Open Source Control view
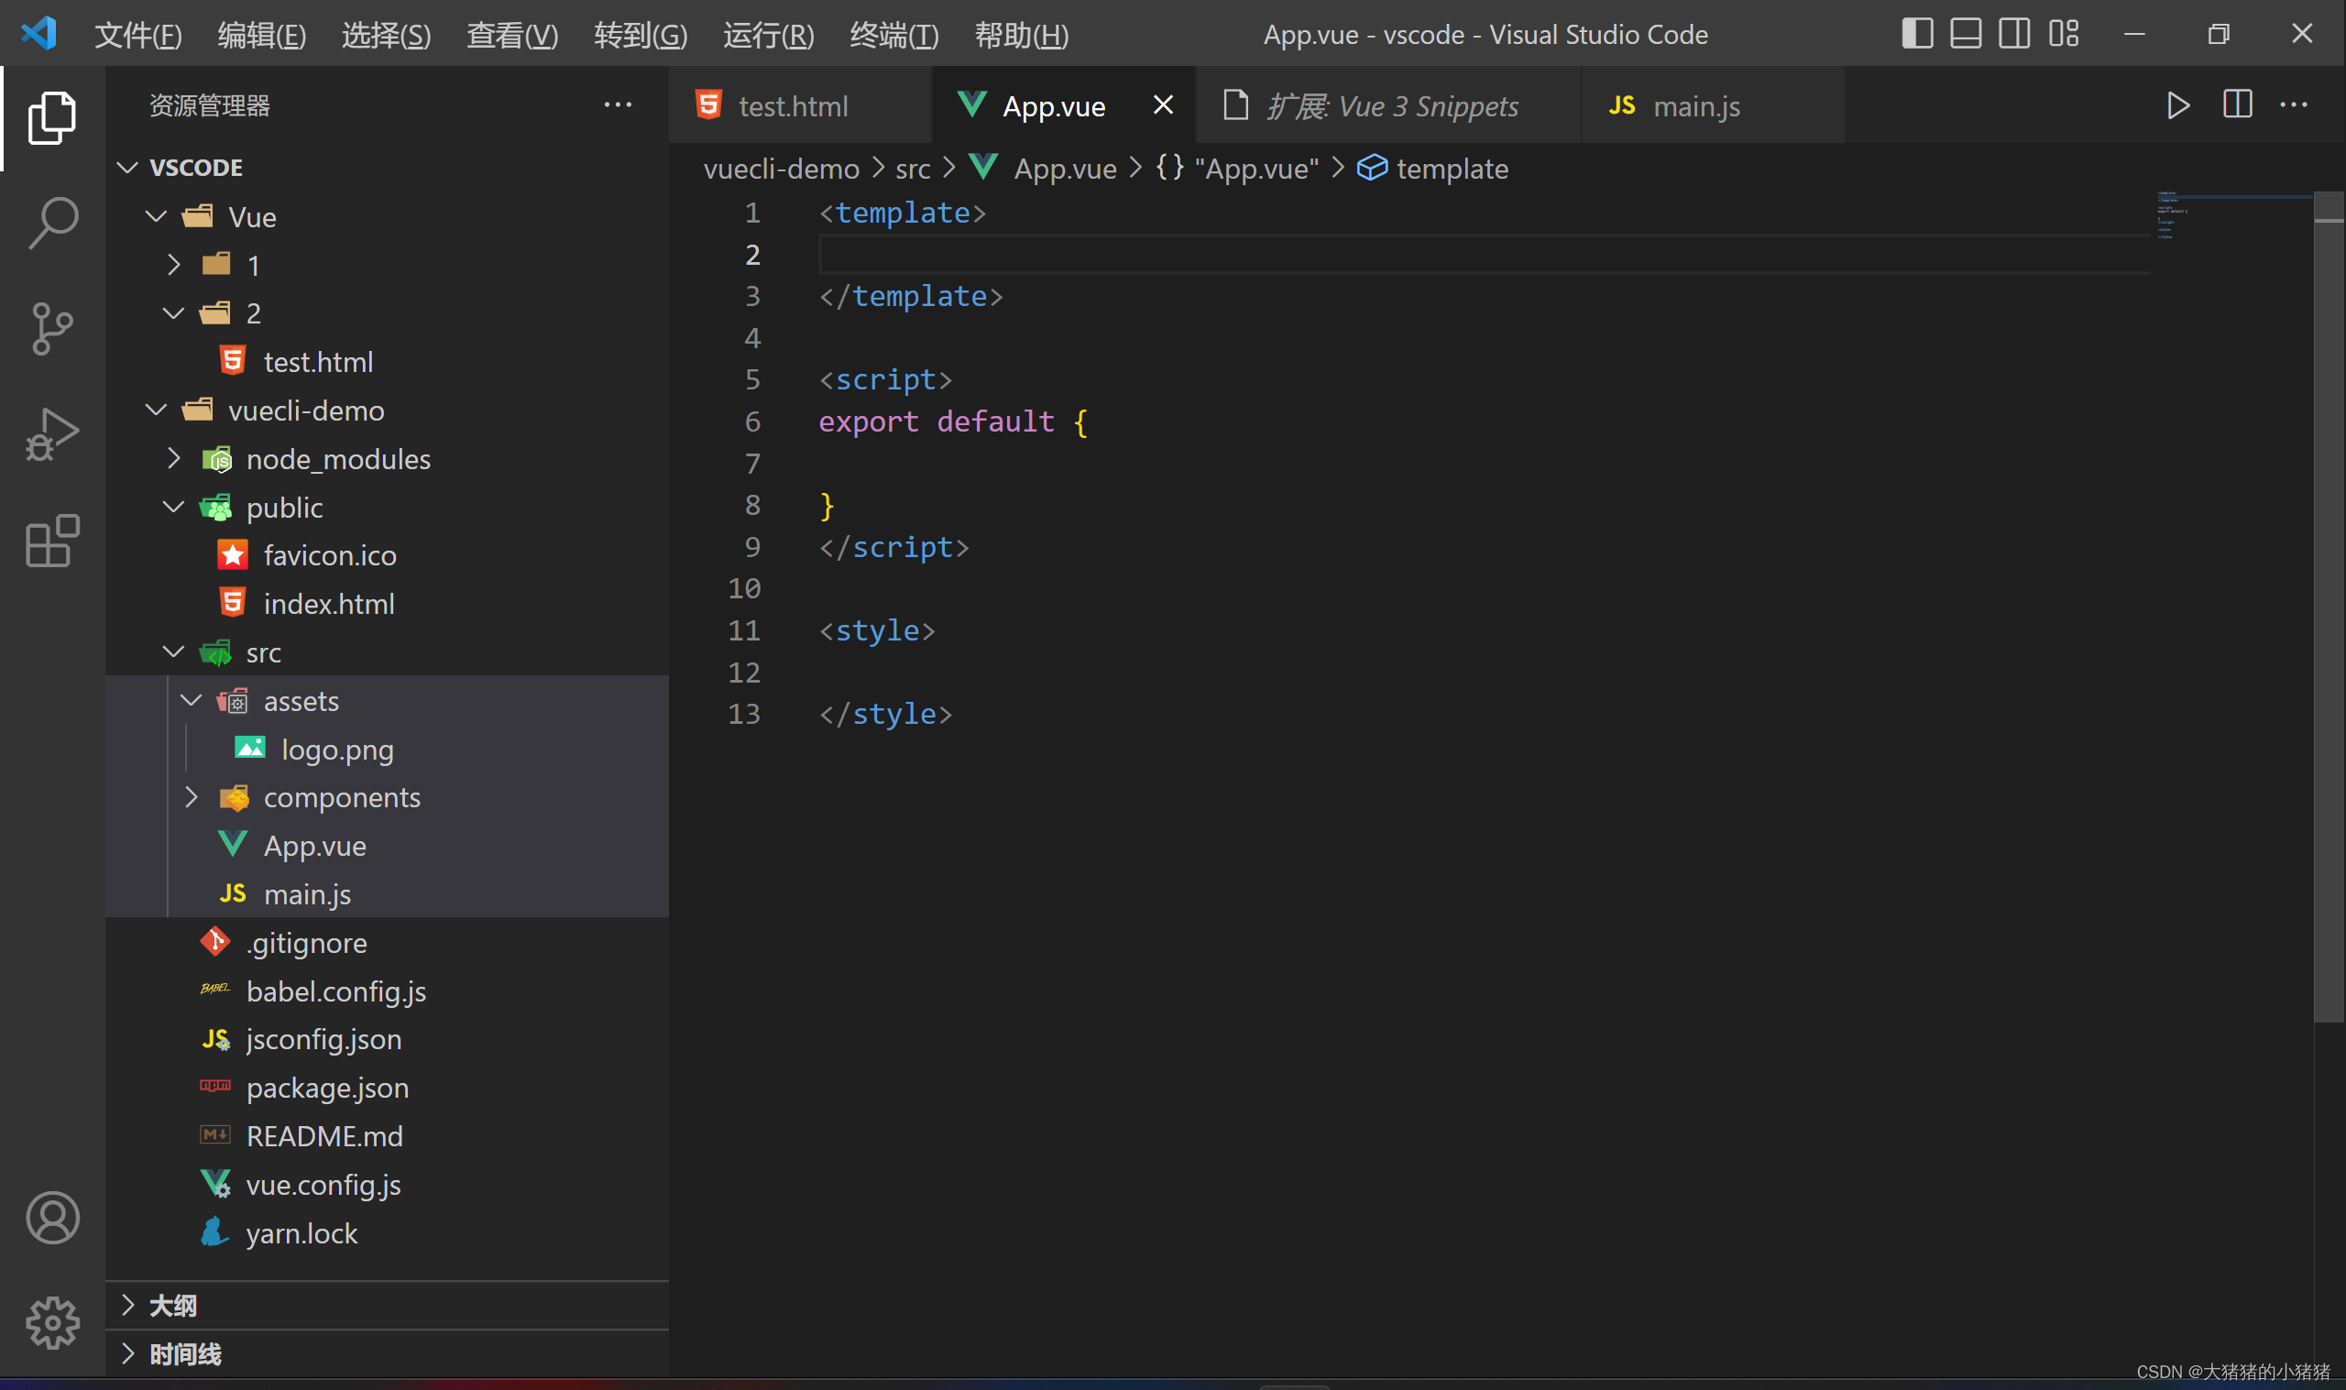The image size is (2346, 1390). (52, 329)
